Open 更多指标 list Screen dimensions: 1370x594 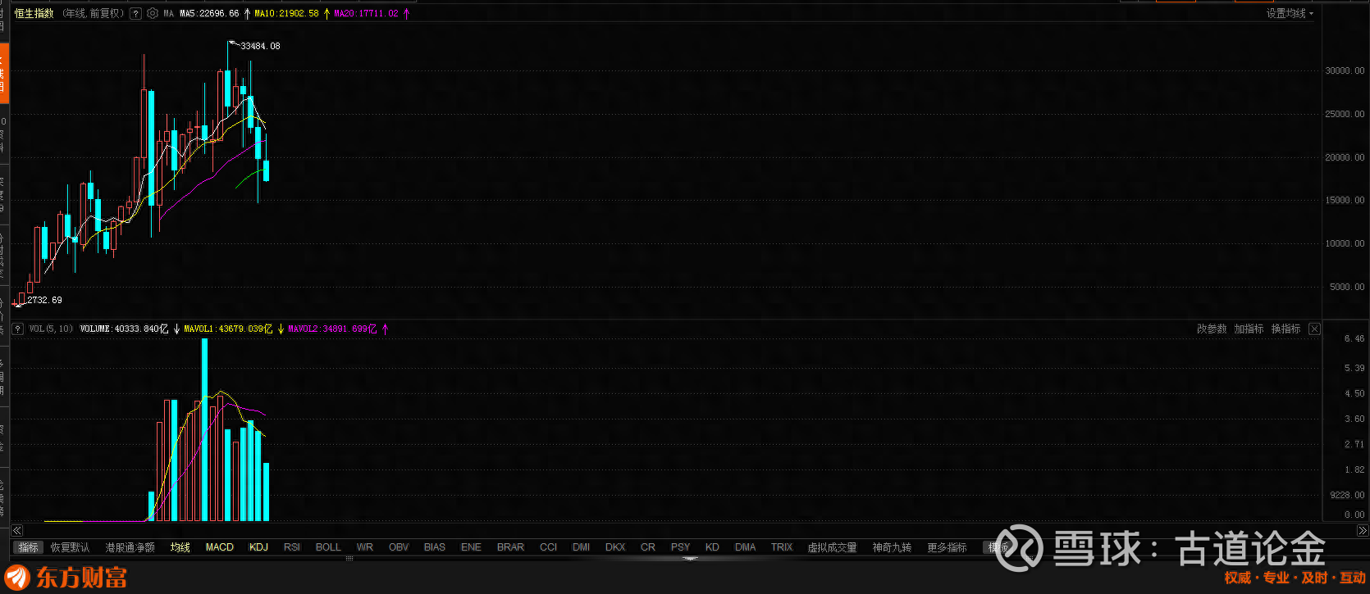[x=947, y=547]
